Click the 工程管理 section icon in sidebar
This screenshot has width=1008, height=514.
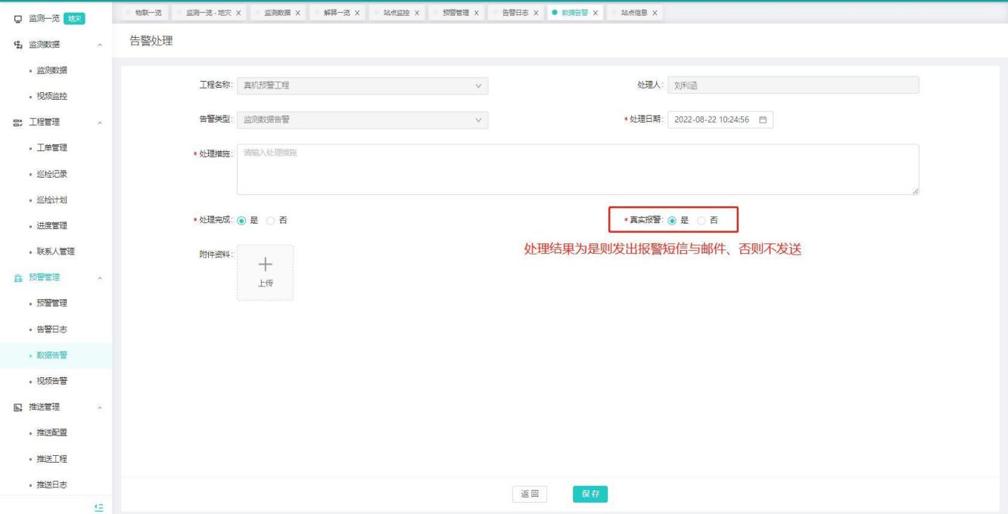click(x=17, y=122)
